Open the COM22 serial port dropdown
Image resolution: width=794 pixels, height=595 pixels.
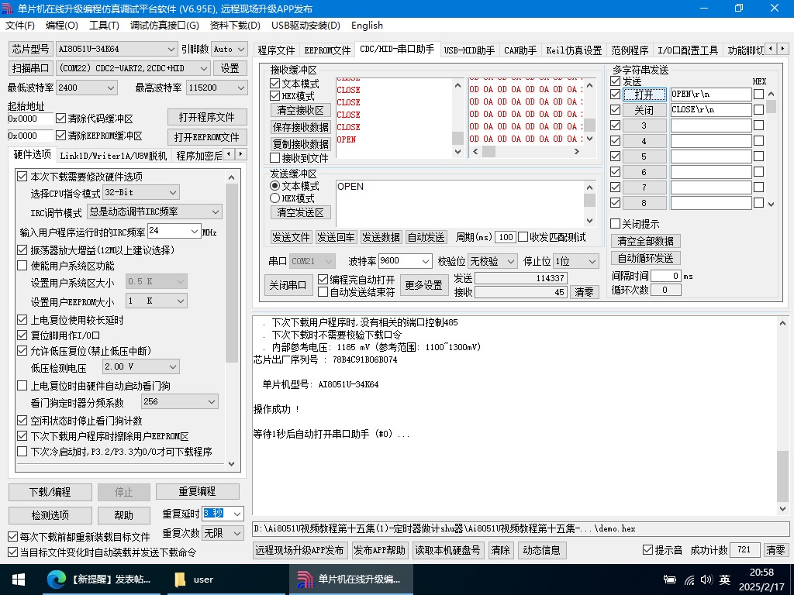(x=204, y=68)
